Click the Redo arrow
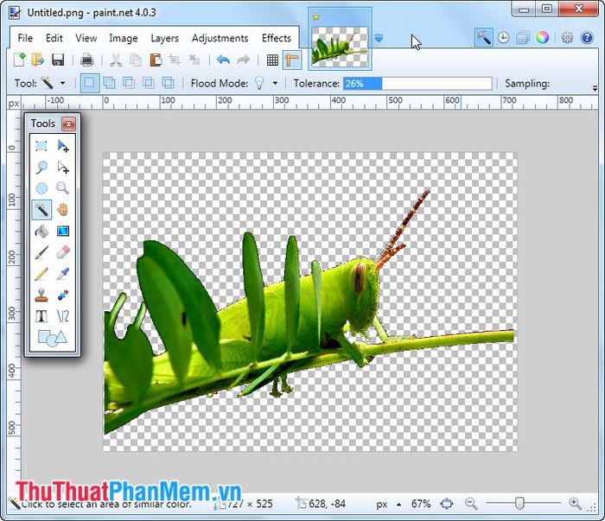 (243, 60)
